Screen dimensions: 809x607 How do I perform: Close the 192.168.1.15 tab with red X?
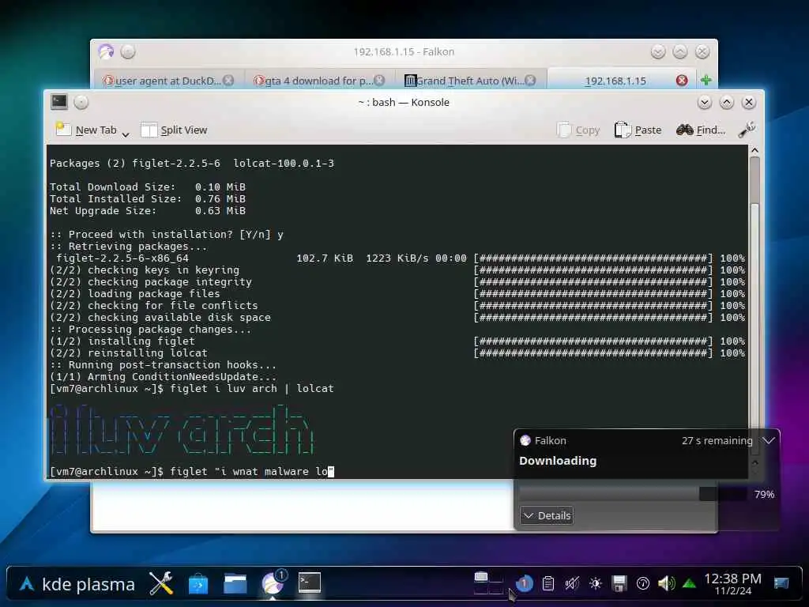coord(682,81)
